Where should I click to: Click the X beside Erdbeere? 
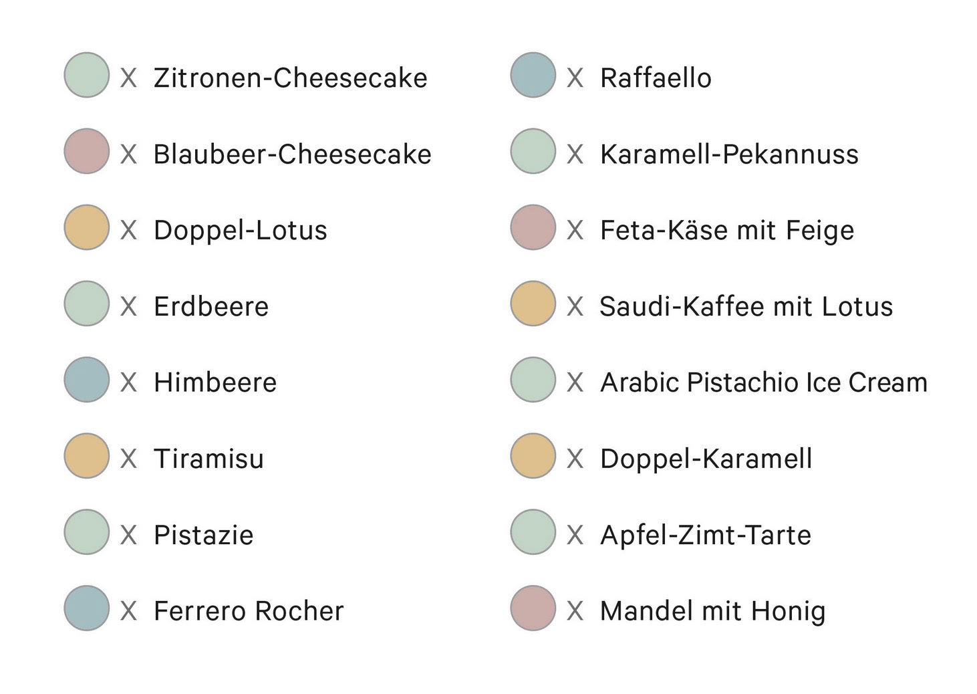(x=128, y=307)
